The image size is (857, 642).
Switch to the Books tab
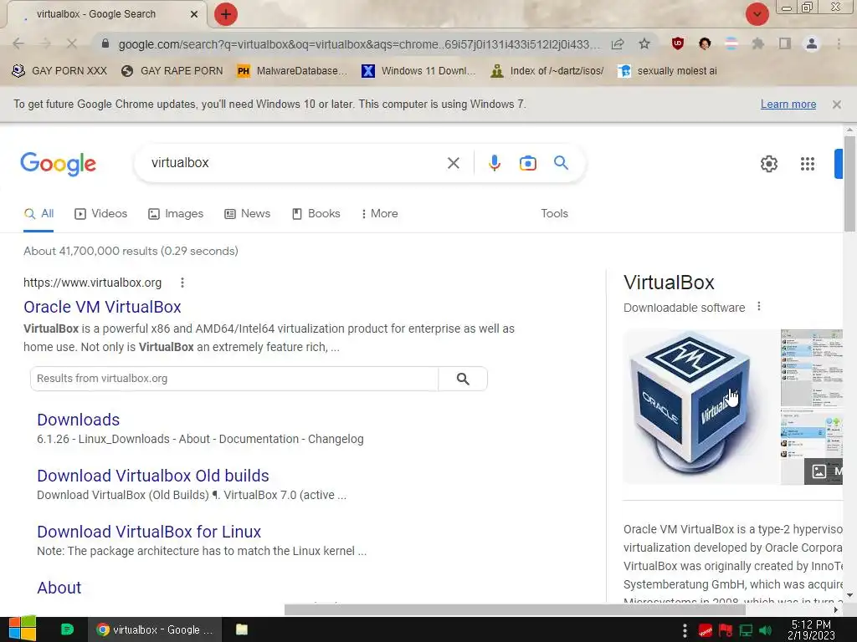316,213
